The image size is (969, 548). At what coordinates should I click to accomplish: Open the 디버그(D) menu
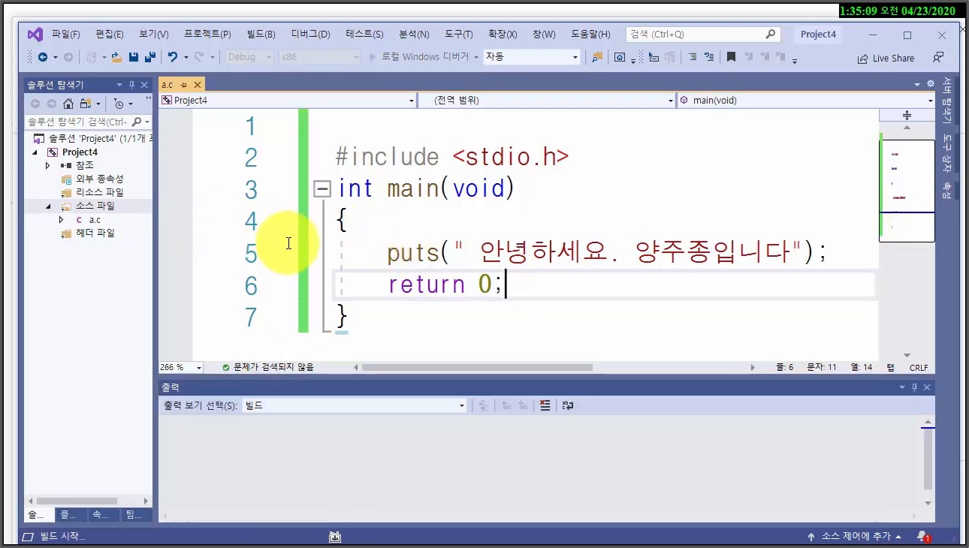click(310, 35)
